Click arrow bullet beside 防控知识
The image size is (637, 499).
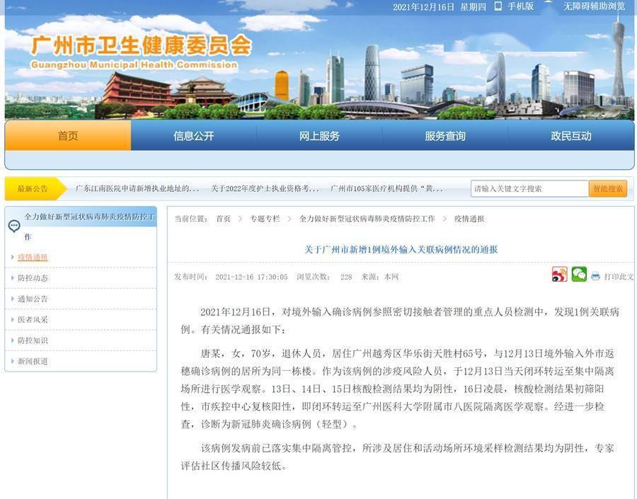[13, 340]
